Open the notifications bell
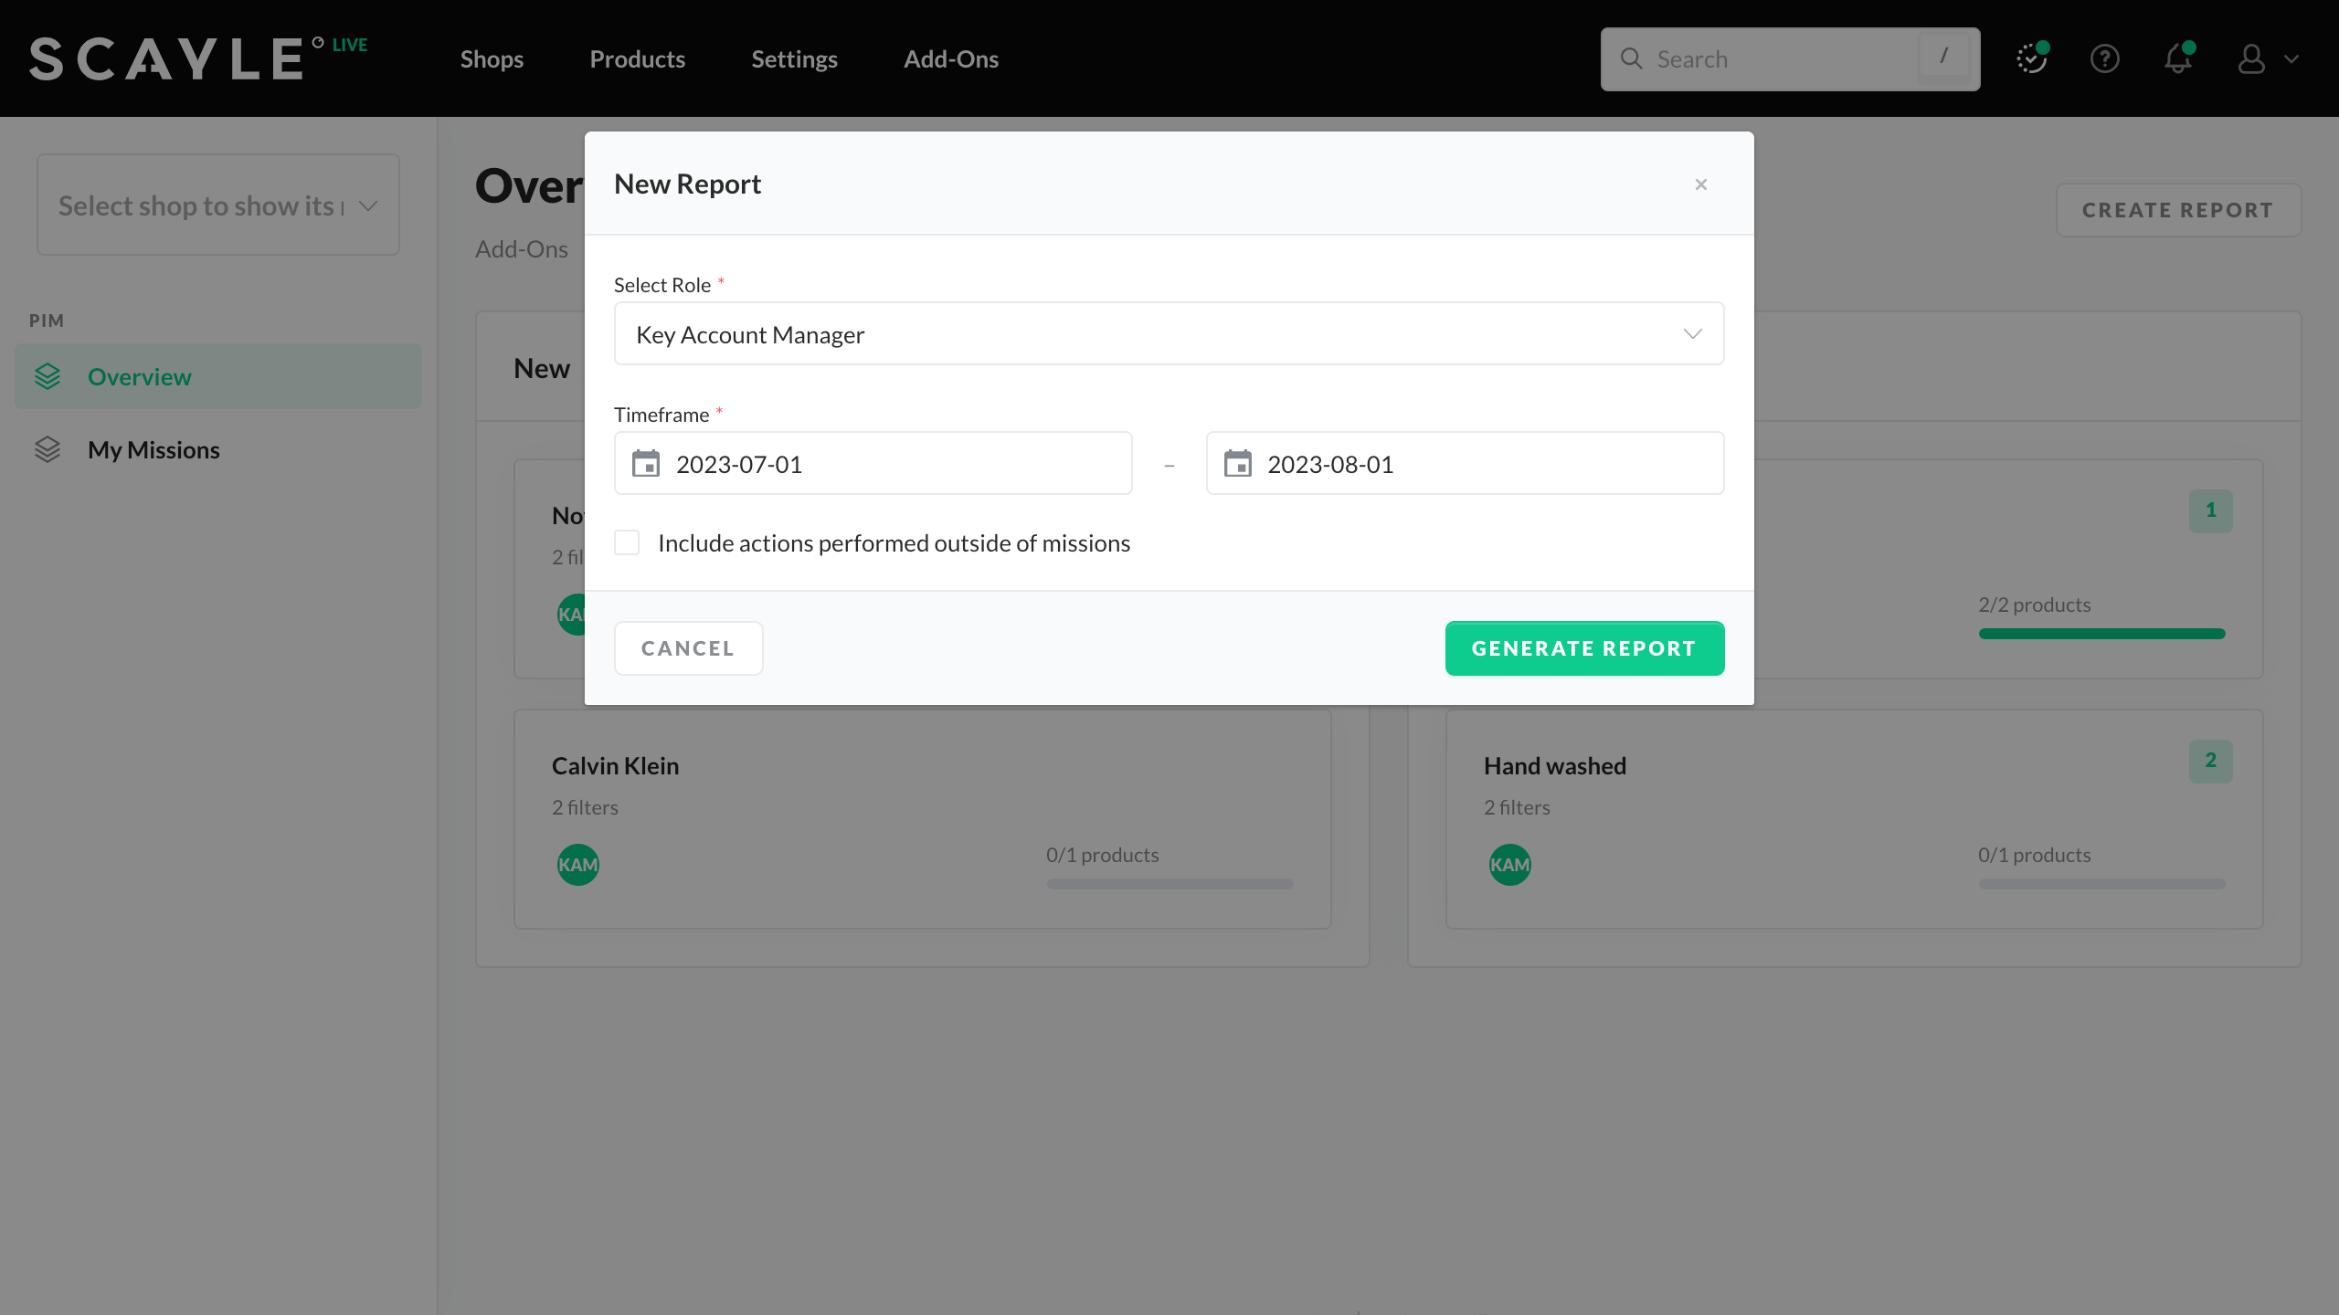The image size is (2339, 1315). pyautogui.click(x=2178, y=59)
